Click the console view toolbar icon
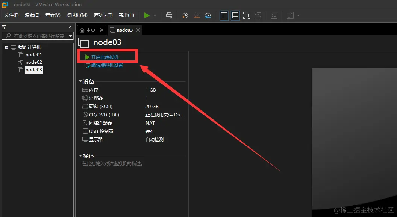Screen dimensions: 397x217 click(x=274, y=15)
